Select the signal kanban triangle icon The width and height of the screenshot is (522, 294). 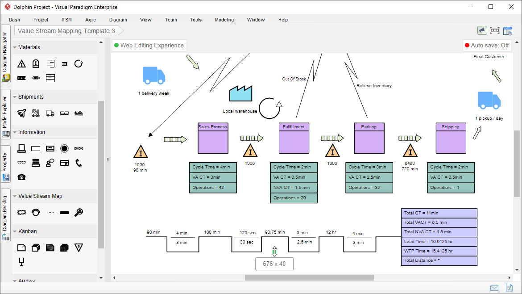tap(79, 247)
